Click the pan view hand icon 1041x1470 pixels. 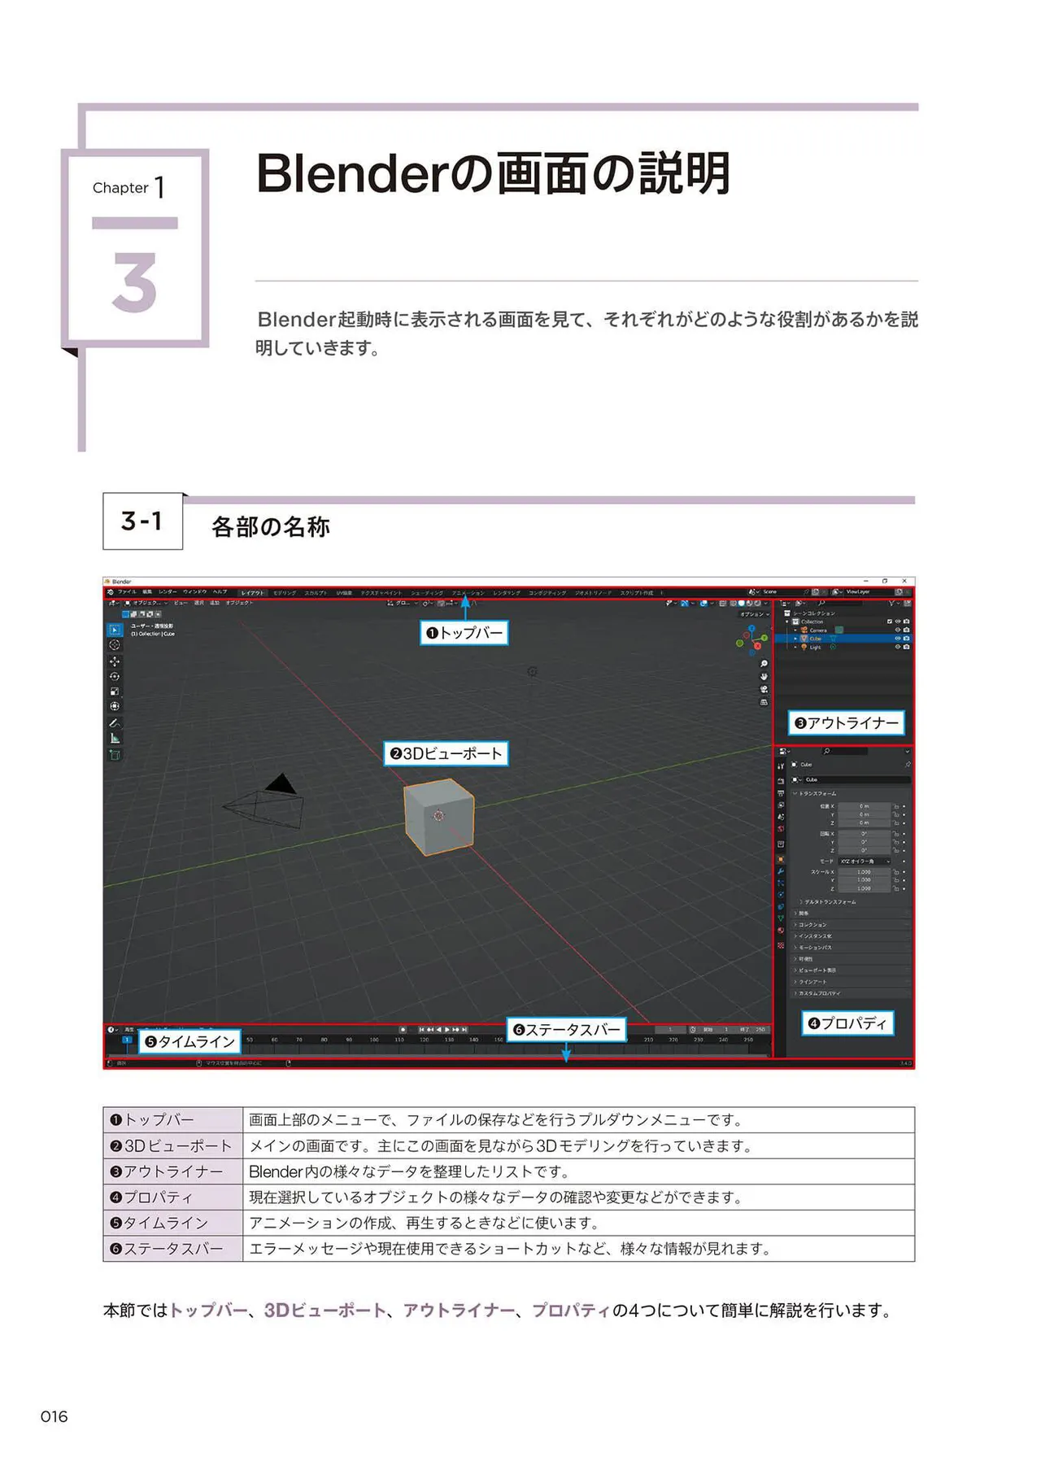pyautogui.click(x=764, y=677)
